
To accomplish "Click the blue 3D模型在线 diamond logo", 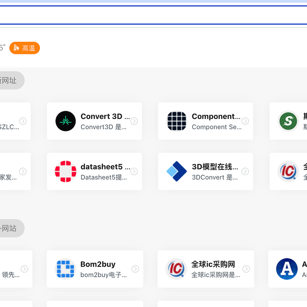I will point(177,172).
